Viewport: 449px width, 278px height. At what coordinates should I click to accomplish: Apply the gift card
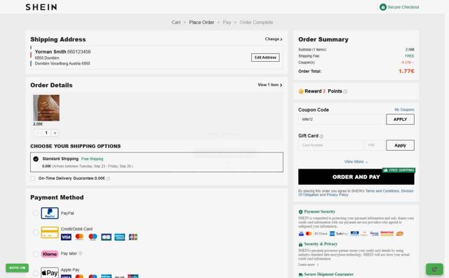[400, 145]
